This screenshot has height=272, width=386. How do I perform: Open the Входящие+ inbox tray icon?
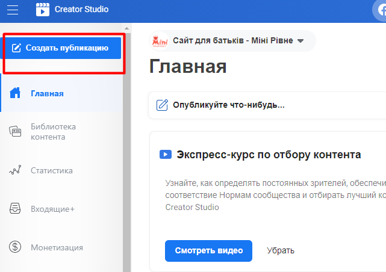click(x=16, y=209)
